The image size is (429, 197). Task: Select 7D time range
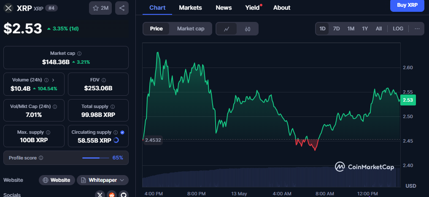(x=337, y=29)
